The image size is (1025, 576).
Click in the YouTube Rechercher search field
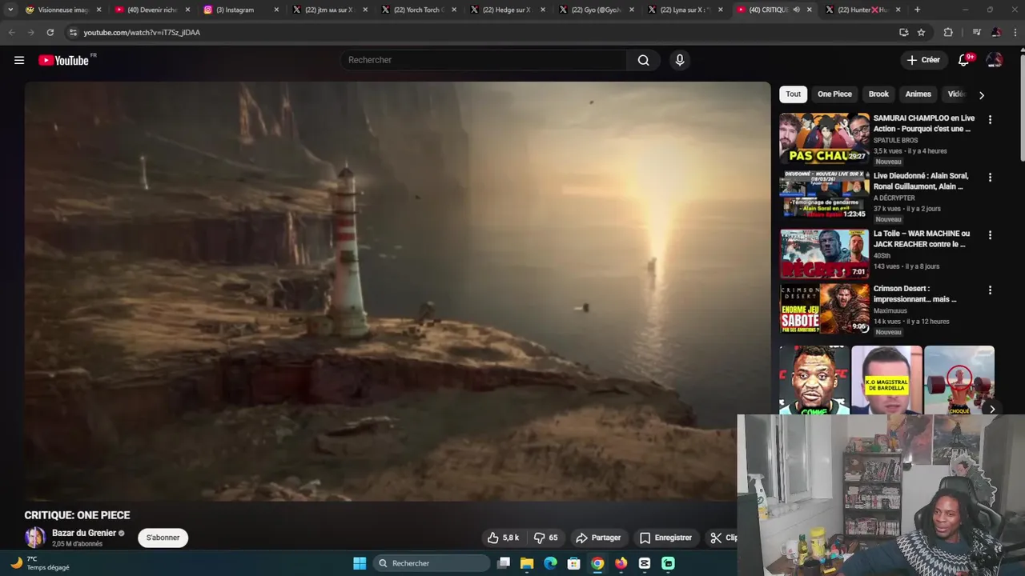pyautogui.click(x=484, y=60)
